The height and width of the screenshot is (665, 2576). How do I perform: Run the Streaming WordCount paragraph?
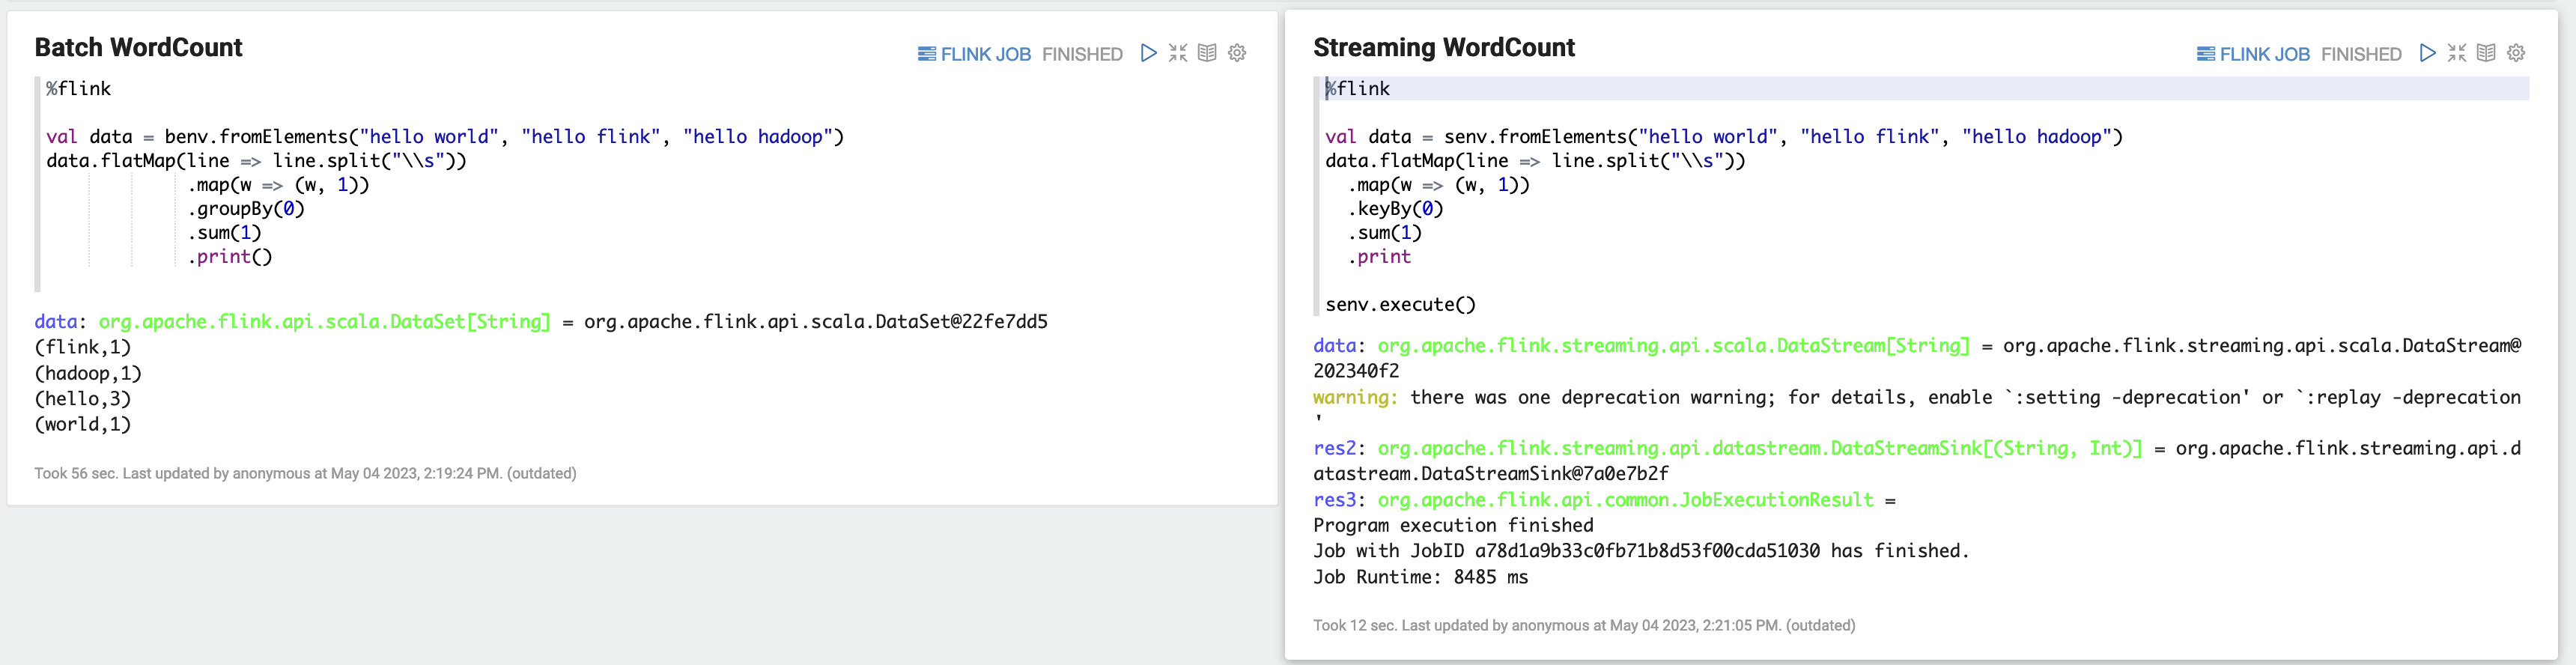(2427, 53)
